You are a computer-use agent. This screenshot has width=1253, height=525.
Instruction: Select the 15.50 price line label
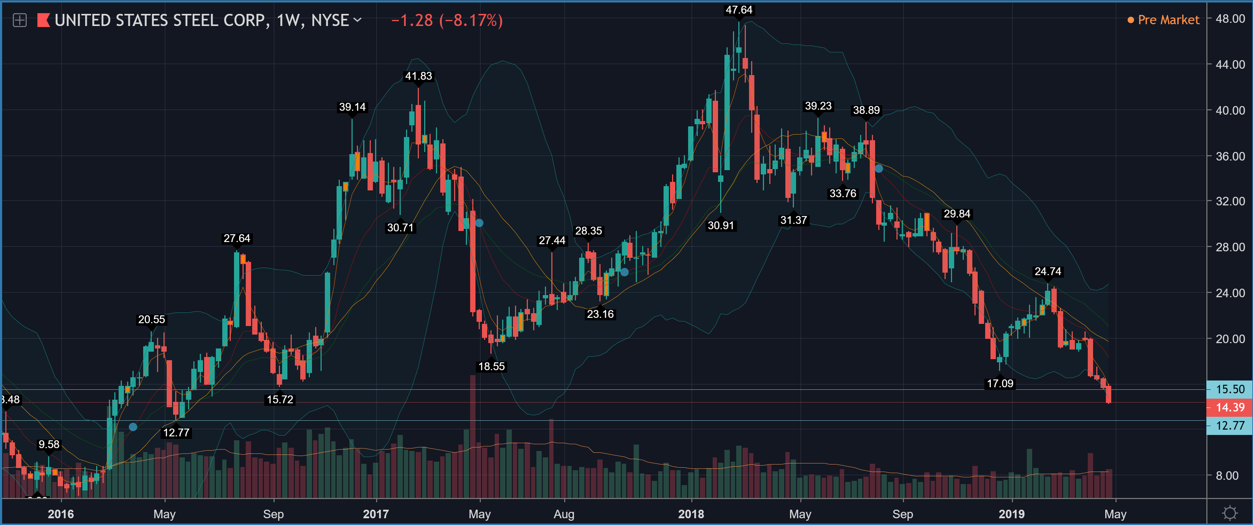[x=1229, y=389]
